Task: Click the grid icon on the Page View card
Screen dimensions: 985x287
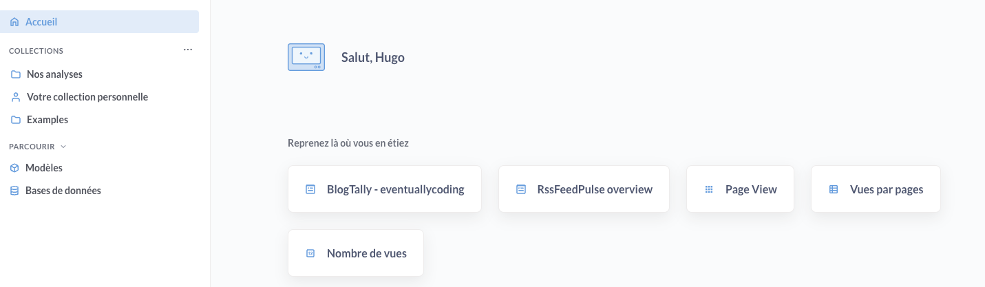Action: tap(709, 189)
